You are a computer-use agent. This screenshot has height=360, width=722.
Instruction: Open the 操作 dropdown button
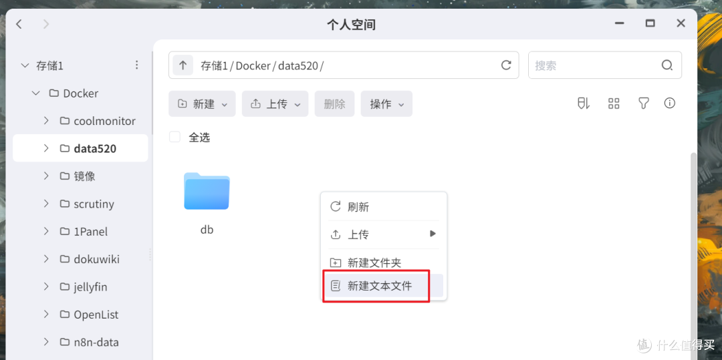point(386,104)
